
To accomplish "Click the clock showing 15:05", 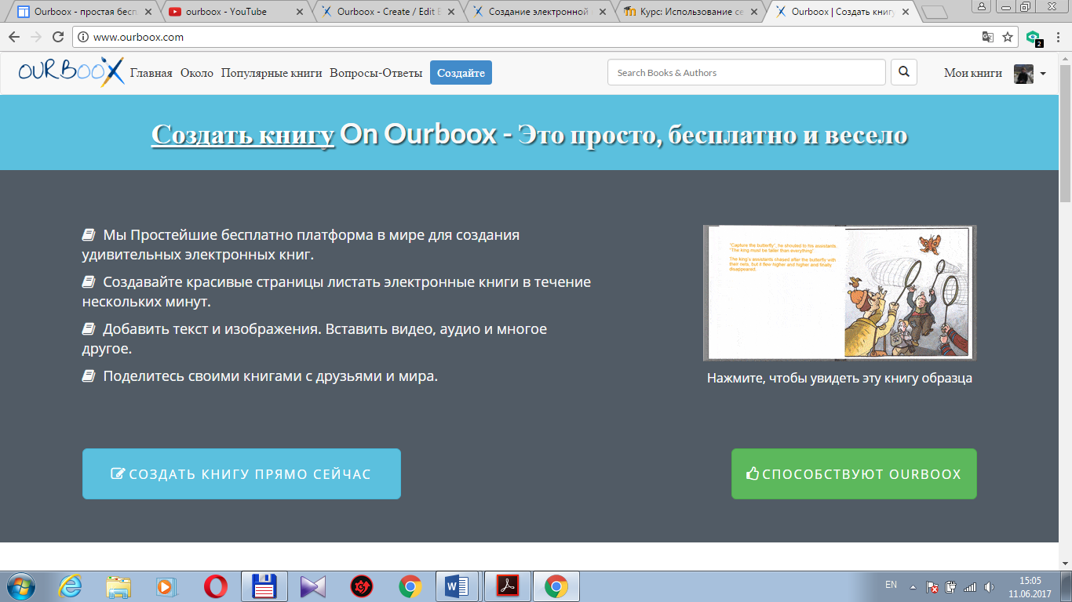I will 1030,580.
